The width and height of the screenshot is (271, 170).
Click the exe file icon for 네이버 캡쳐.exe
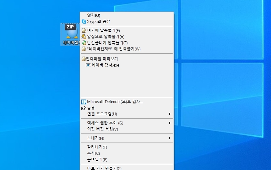(88, 65)
